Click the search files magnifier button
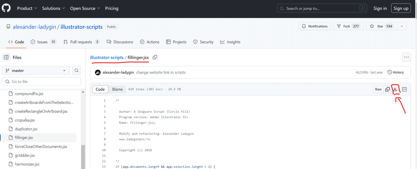The image size is (417, 169). pos(77,71)
